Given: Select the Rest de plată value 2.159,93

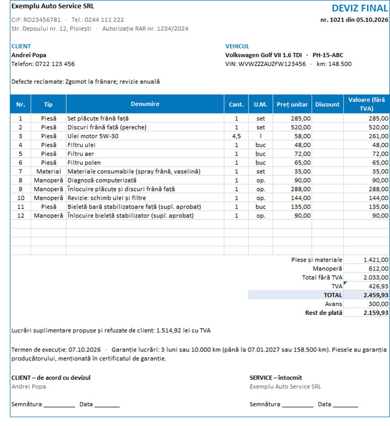Looking at the screenshot, I should (367, 313).
